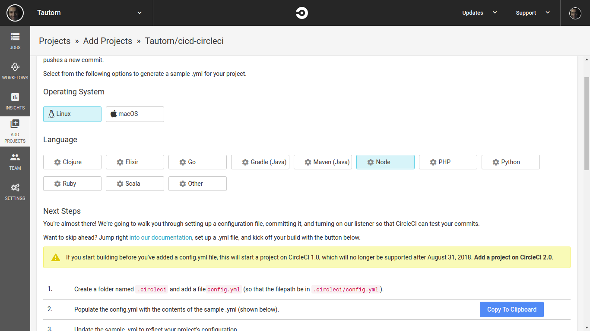The height and width of the screenshot is (331, 590).
Task: Choose Other language option
Action: pos(197,184)
